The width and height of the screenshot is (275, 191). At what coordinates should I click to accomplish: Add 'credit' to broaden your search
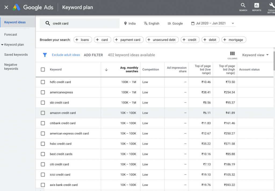(x=190, y=40)
